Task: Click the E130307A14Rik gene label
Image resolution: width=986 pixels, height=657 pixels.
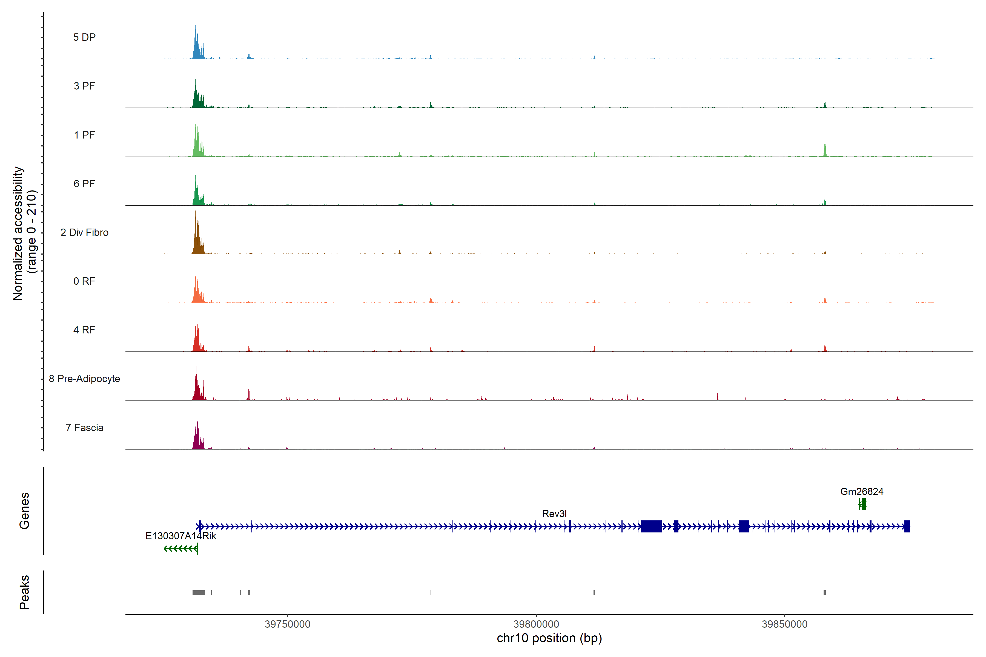Action: (181, 536)
